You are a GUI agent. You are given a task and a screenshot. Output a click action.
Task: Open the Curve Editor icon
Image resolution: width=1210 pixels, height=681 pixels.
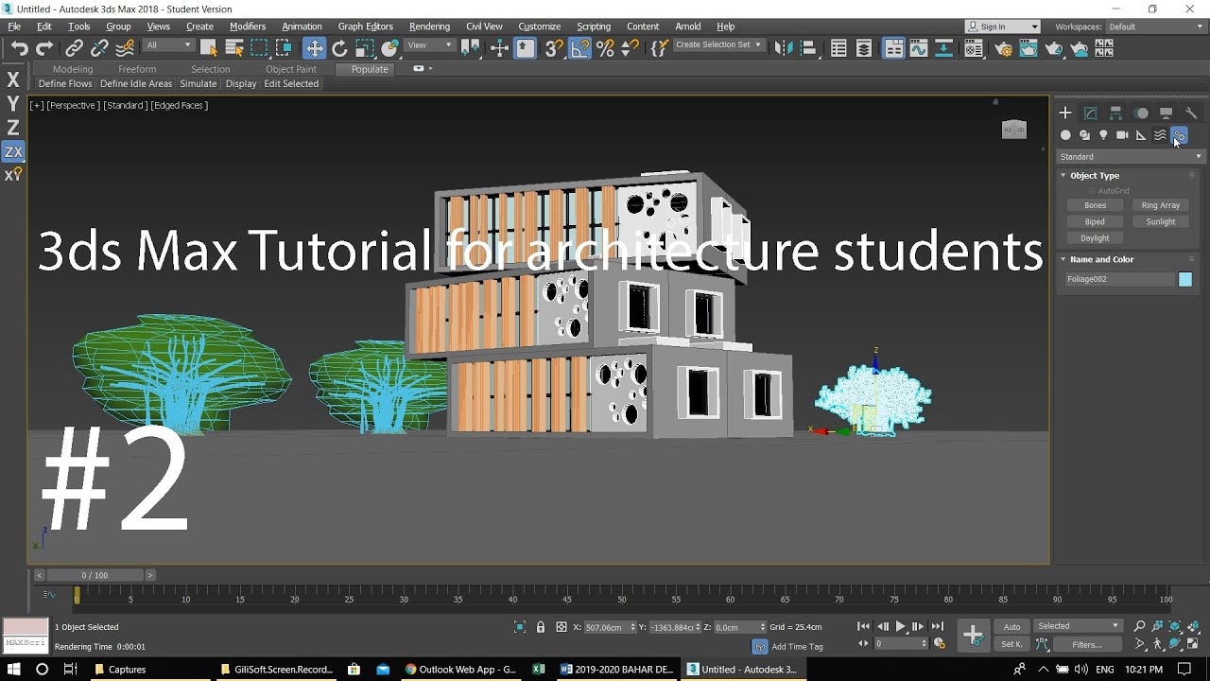[x=919, y=48]
